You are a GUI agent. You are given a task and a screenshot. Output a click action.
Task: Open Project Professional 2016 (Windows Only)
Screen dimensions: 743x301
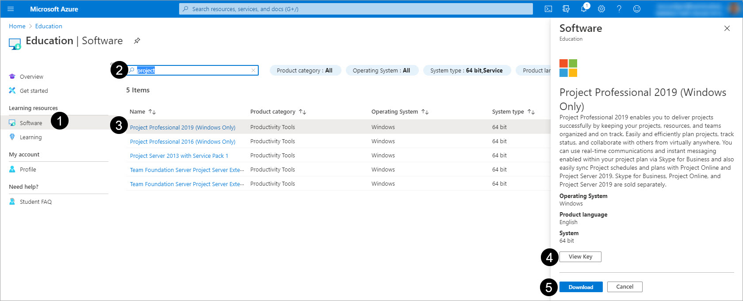183,141
